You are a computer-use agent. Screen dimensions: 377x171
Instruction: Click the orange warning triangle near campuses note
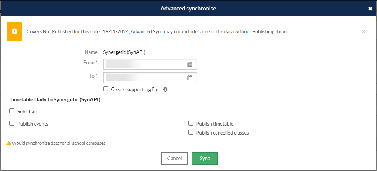(x=9, y=143)
